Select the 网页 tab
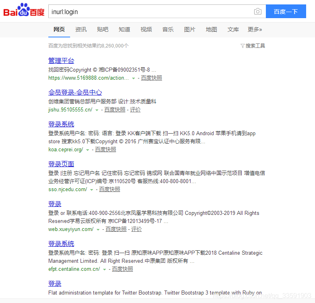 click(x=59, y=29)
